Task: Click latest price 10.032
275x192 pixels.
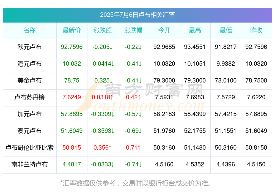Action: click(x=72, y=64)
